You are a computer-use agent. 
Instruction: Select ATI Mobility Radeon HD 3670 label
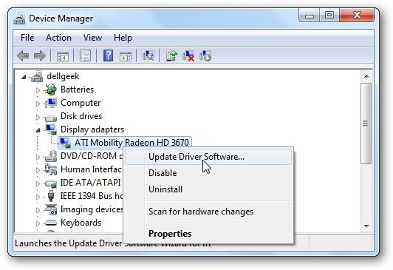tap(131, 143)
